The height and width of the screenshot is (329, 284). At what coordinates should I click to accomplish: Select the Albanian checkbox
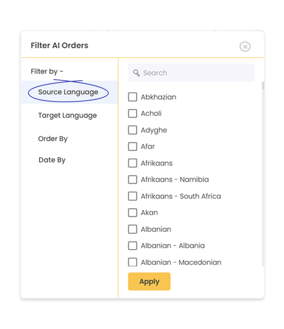click(132, 229)
